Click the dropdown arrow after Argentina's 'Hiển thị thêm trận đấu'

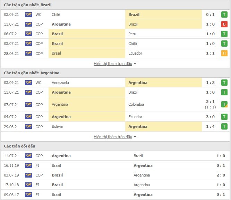135,137
